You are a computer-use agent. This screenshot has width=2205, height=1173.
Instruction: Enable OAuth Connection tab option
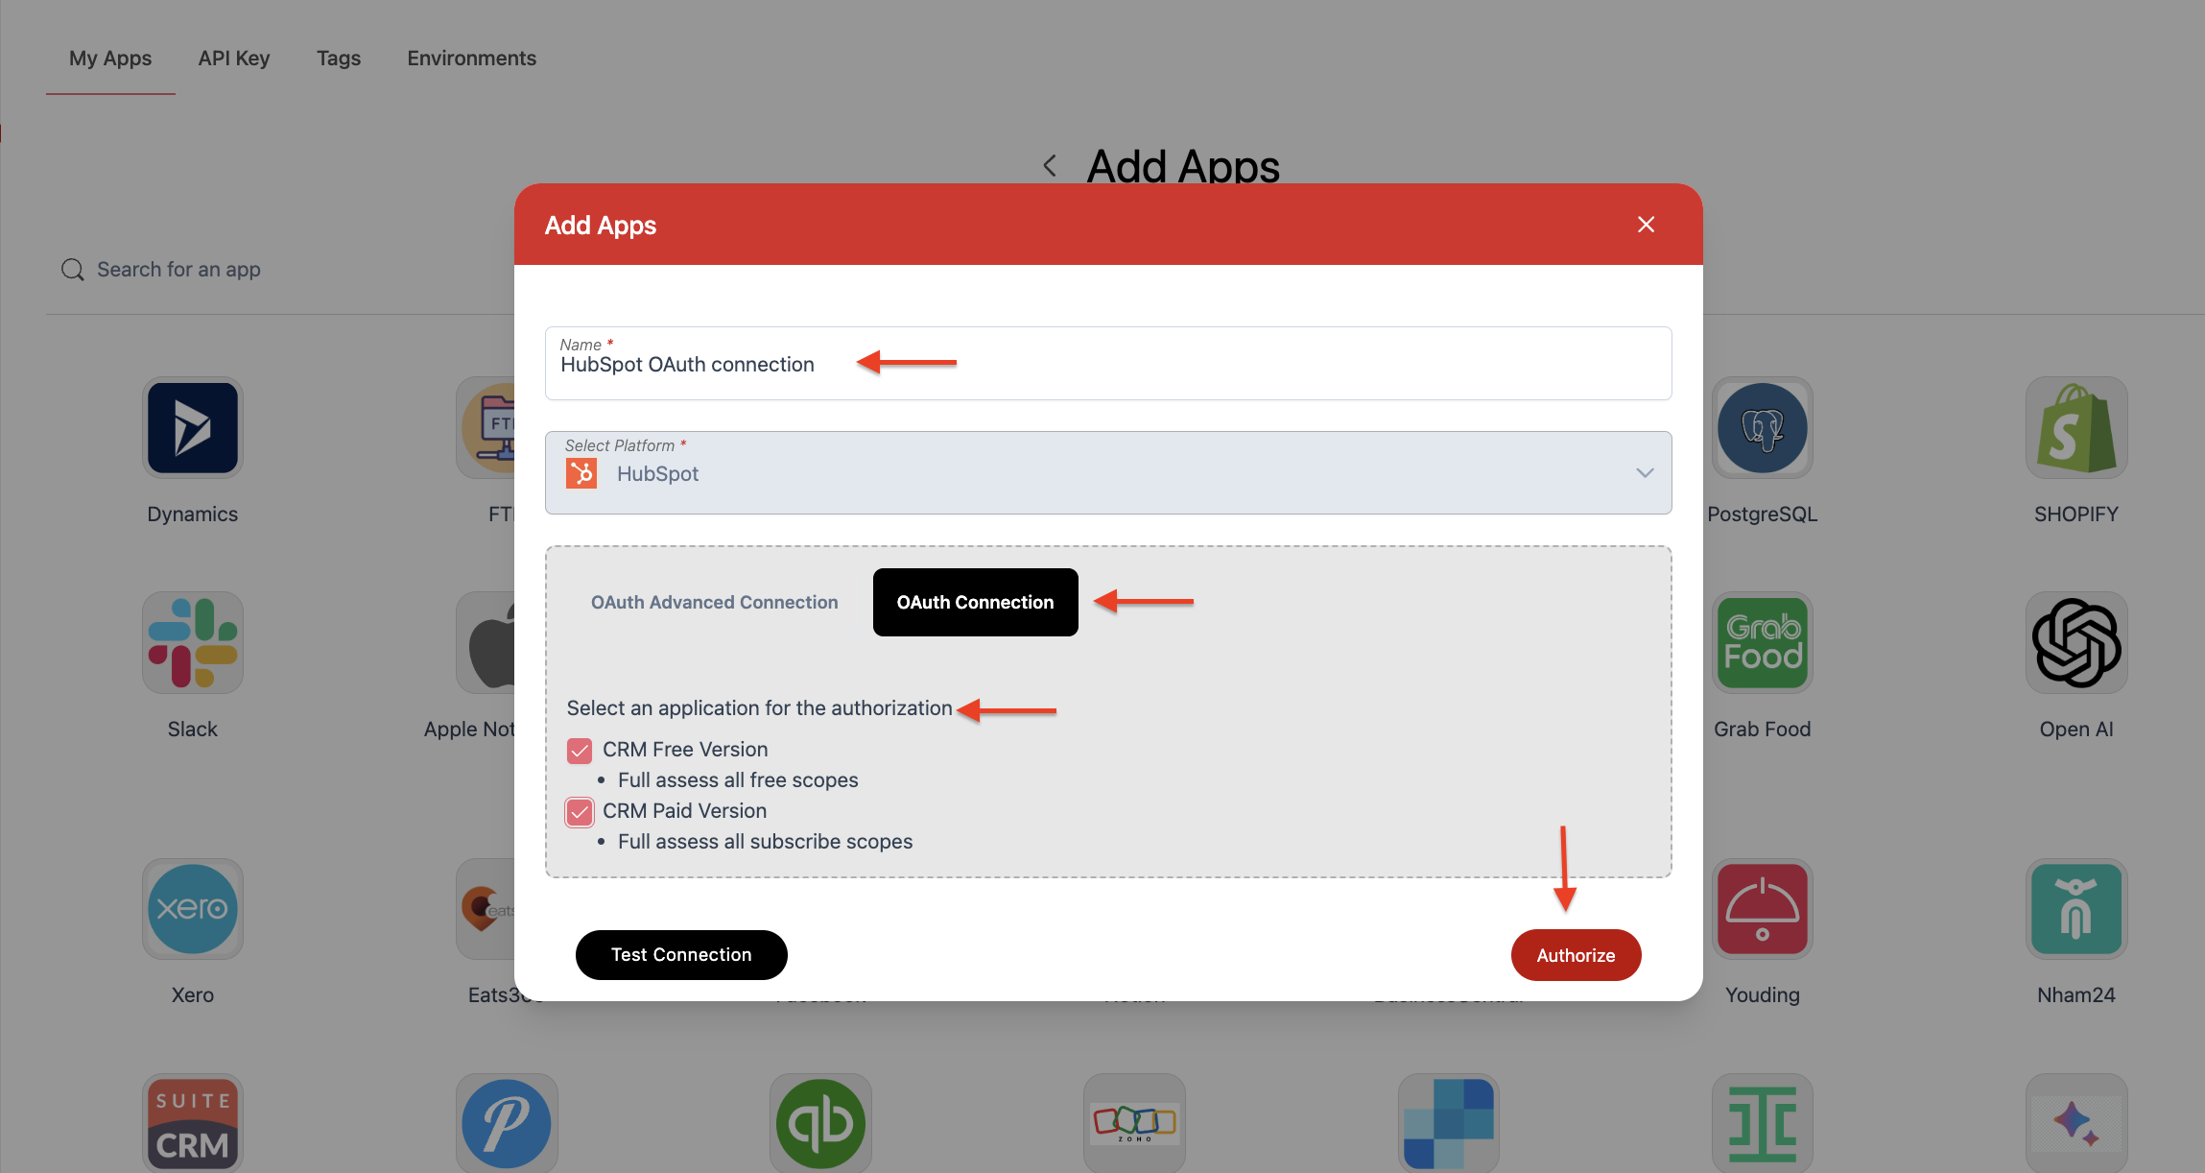coord(974,601)
